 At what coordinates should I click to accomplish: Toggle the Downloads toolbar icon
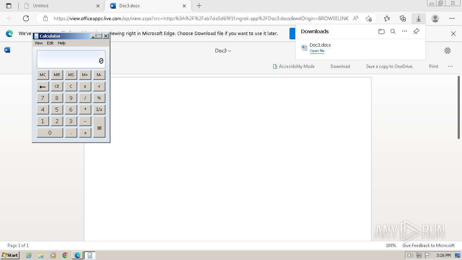(x=419, y=18)
